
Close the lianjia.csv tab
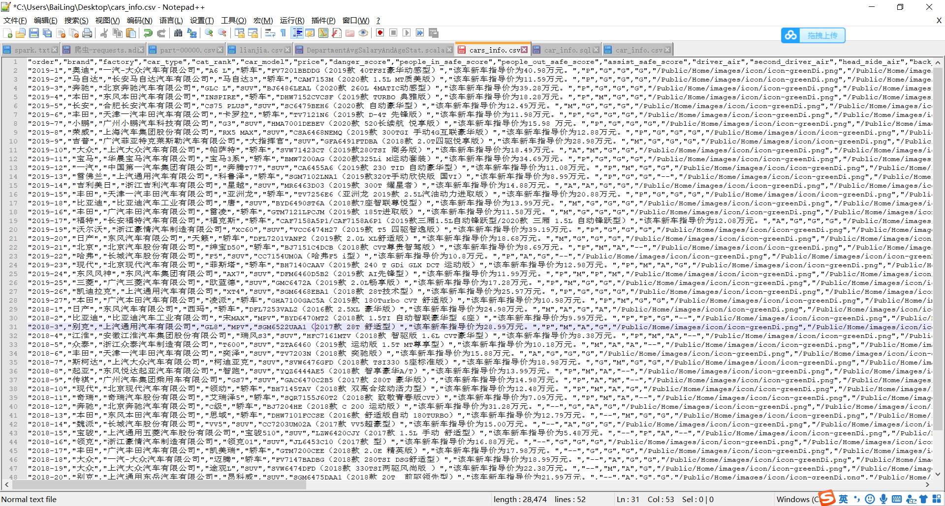tap(288, 50)
